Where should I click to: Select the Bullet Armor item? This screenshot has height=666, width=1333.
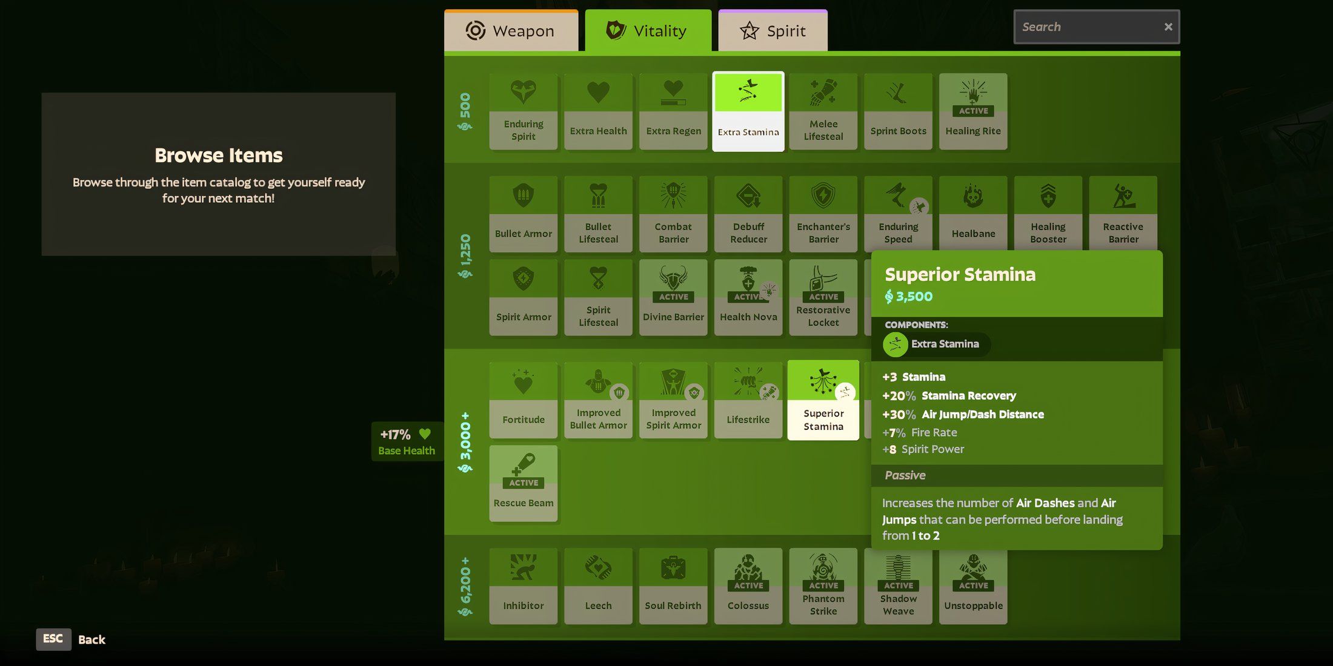[524, 214]
